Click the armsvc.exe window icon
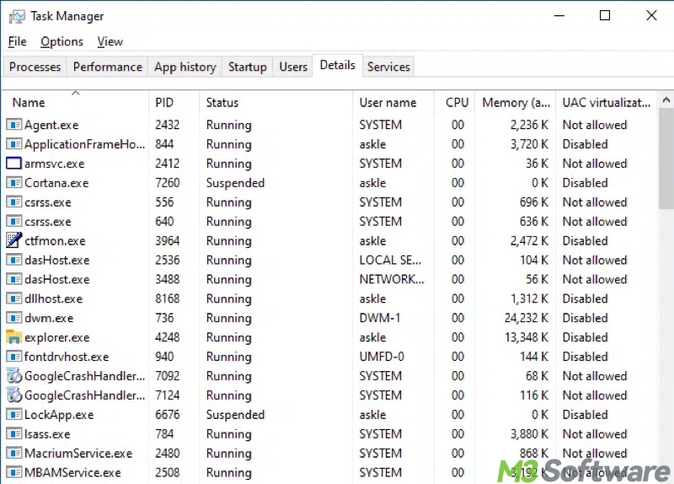Viewport: 674px width, 484px height. [x=13, y=164]
